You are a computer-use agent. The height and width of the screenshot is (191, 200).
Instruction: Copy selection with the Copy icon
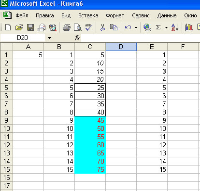tap(114, 27)
